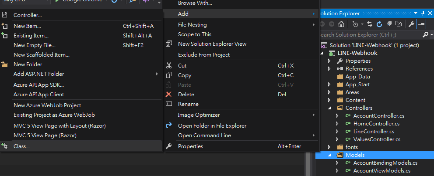Click the Home icon in Solution Explorer
Screen dimensions: 434x176
click(x=341, y=24)
